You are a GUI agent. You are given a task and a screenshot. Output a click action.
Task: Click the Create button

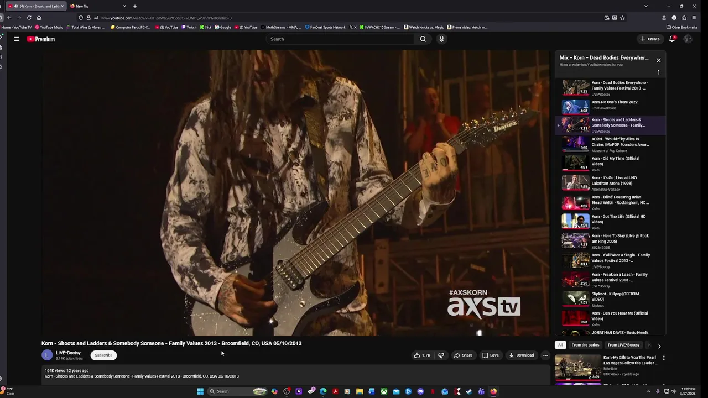coord(650,39)
